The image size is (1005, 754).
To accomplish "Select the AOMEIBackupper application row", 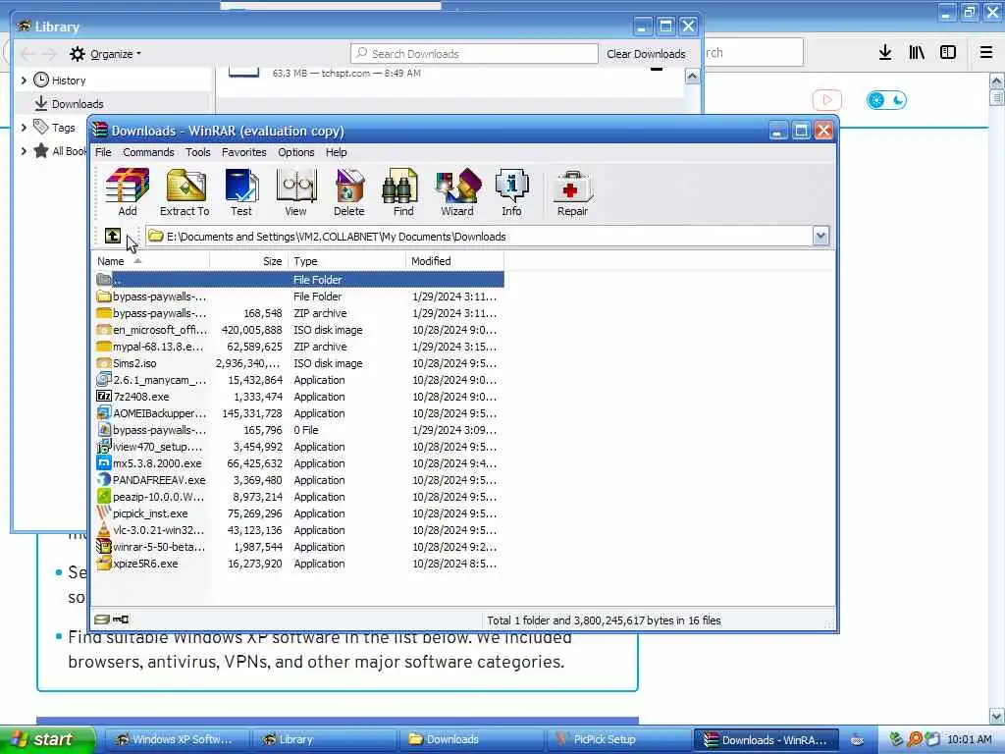I will [x=298, y=413].
